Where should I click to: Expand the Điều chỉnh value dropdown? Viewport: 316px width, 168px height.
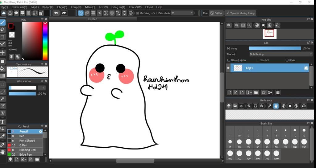pyautogui.click(x=192, y=13)
